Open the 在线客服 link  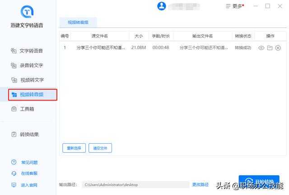pos(29,173)
